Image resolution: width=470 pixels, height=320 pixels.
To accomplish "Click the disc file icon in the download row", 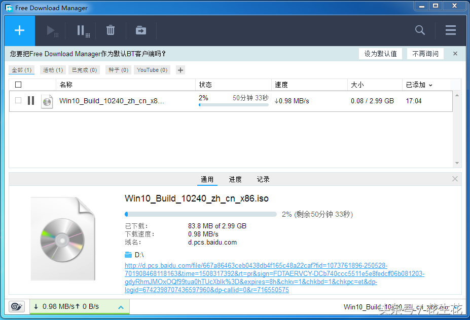I will click(x=47, y=101).
